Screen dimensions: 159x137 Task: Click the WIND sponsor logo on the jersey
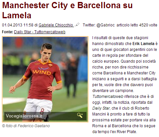click(42, 72)
